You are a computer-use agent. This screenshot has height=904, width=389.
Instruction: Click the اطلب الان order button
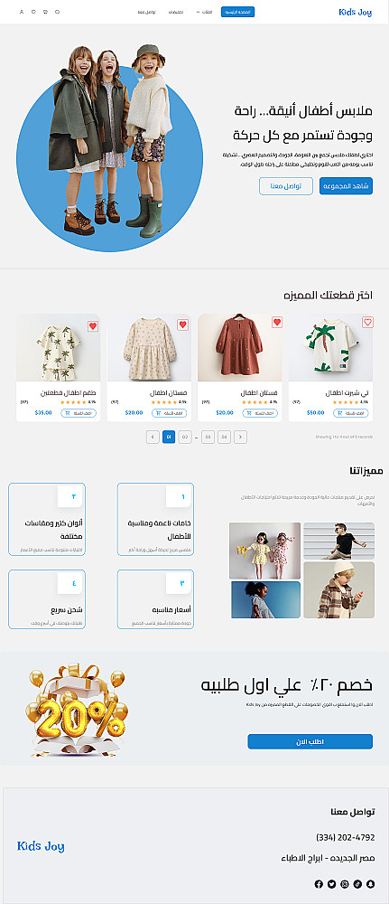tap(310, 741)
